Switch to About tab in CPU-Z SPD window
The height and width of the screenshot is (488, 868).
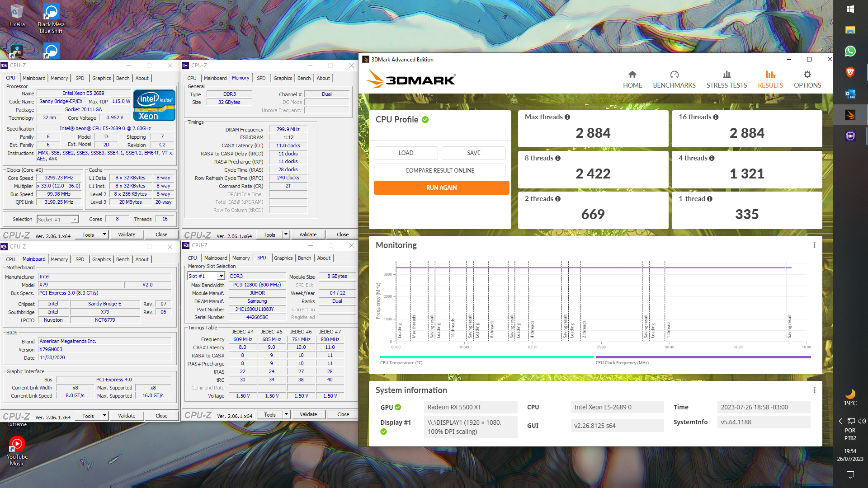coord(324,258)
